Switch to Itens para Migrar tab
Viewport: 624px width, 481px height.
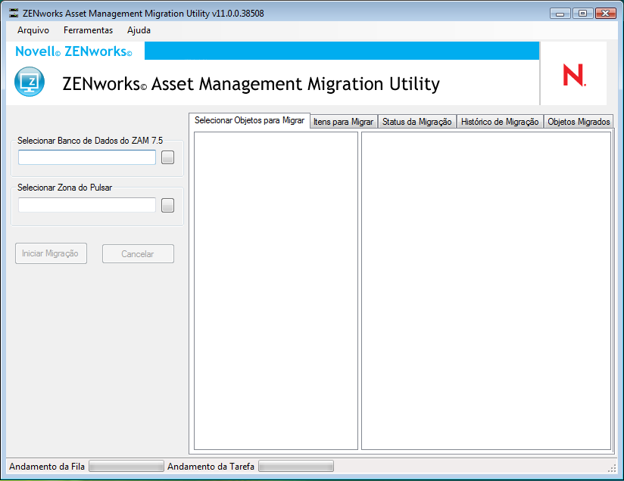coord(344,122)
